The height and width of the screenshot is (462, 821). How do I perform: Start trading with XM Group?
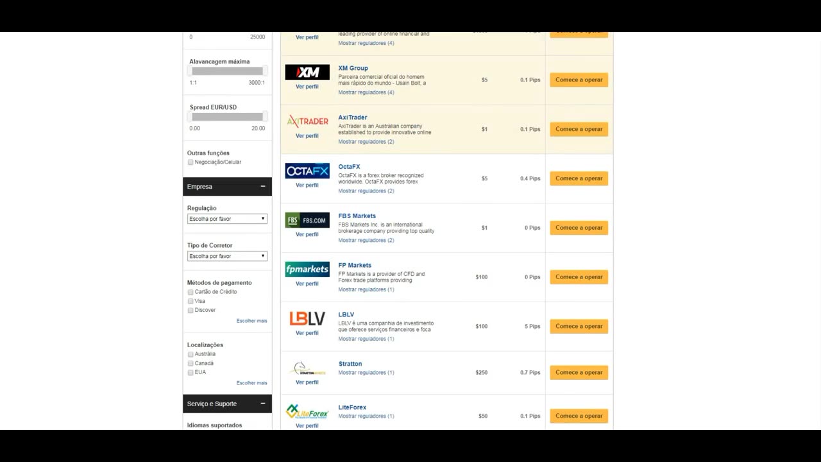pyautogui.click(x=579, y=80)
